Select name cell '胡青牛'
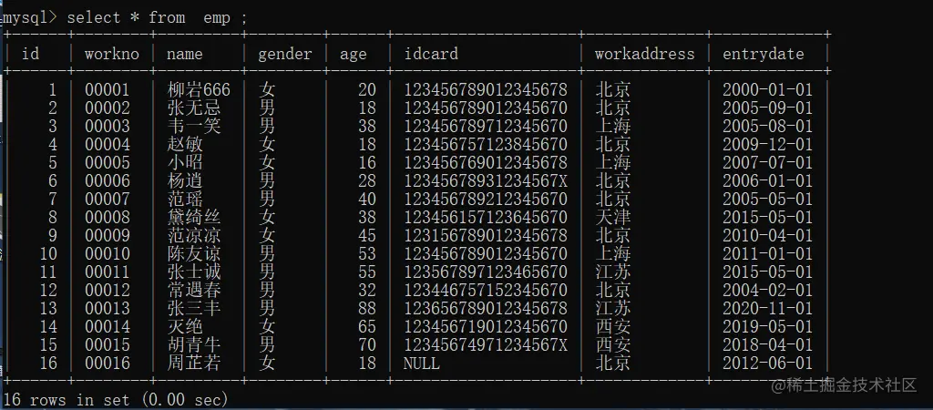This screenshot has width=933, height=410. pyautogui.click(x=194, y=344)
